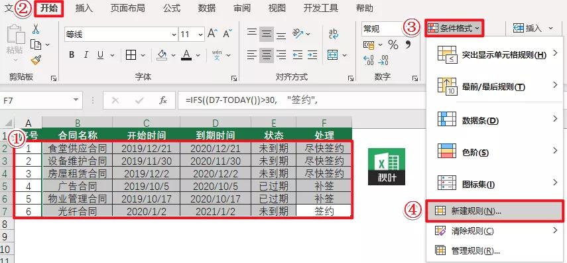Open the font name 等线 dropdown
The width and height of the screenshot is (567, 263).
point(174,35)
